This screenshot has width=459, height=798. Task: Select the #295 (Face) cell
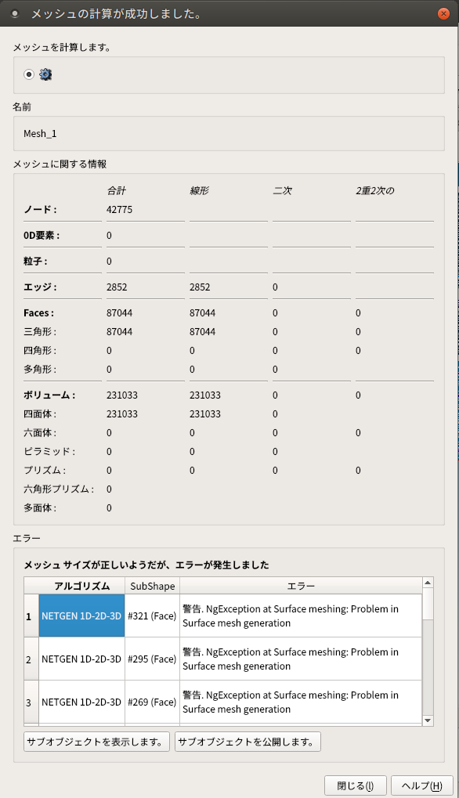tap(152, 659)
